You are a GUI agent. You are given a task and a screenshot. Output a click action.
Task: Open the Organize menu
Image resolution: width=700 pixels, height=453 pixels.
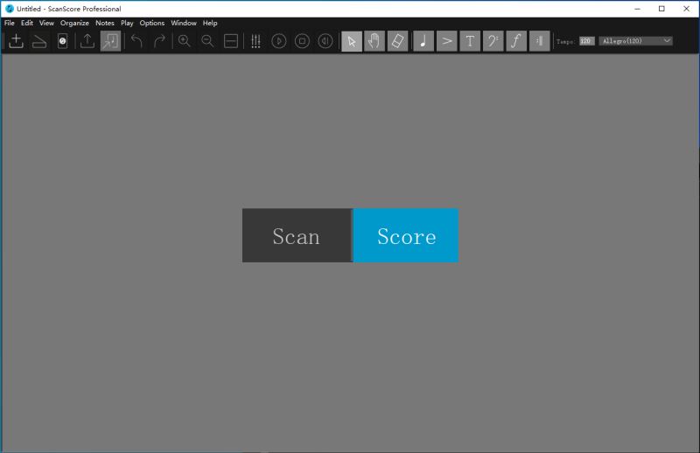point(74,23)
